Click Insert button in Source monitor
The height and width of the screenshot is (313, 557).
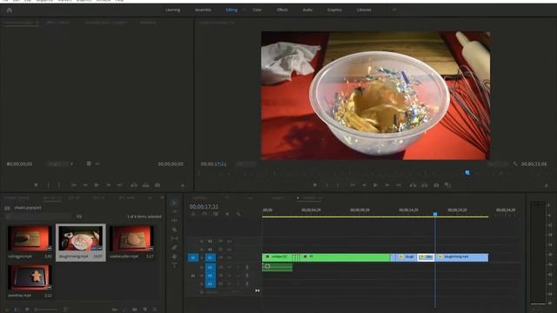(134, 185)
